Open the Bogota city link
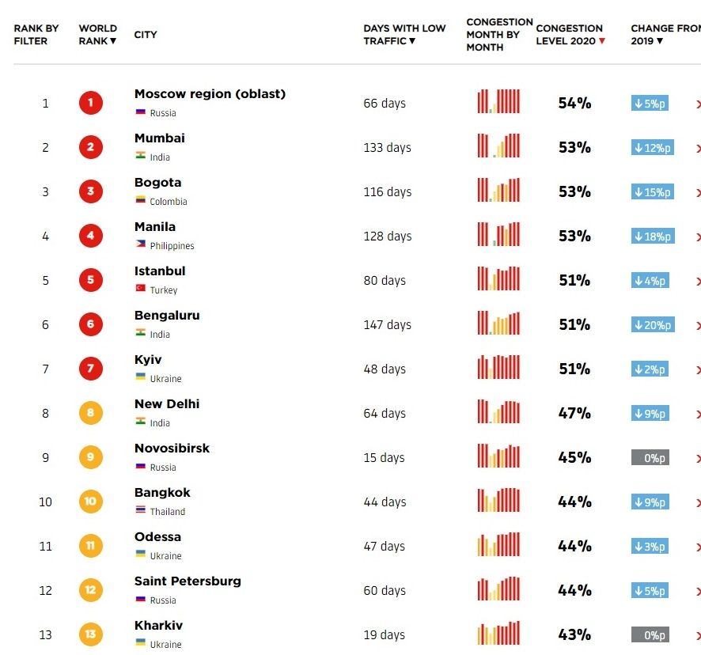701x655 pixels. (157, 183)
